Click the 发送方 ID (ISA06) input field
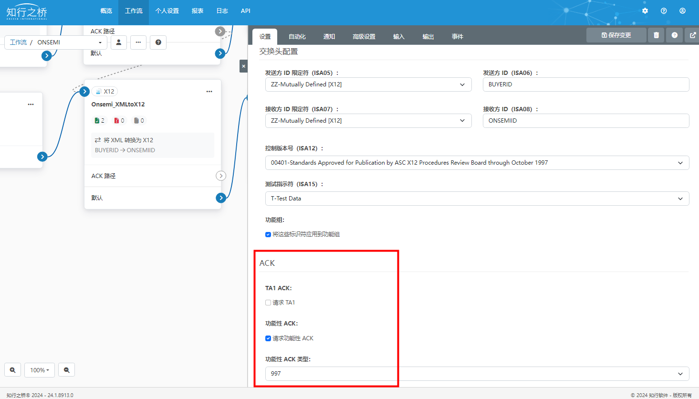This screenshot has width=699, height=399. 585,84
